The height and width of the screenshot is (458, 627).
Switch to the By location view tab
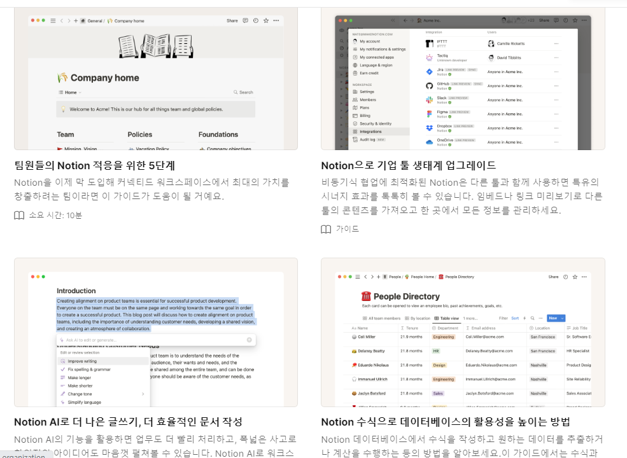coord(418,317)
